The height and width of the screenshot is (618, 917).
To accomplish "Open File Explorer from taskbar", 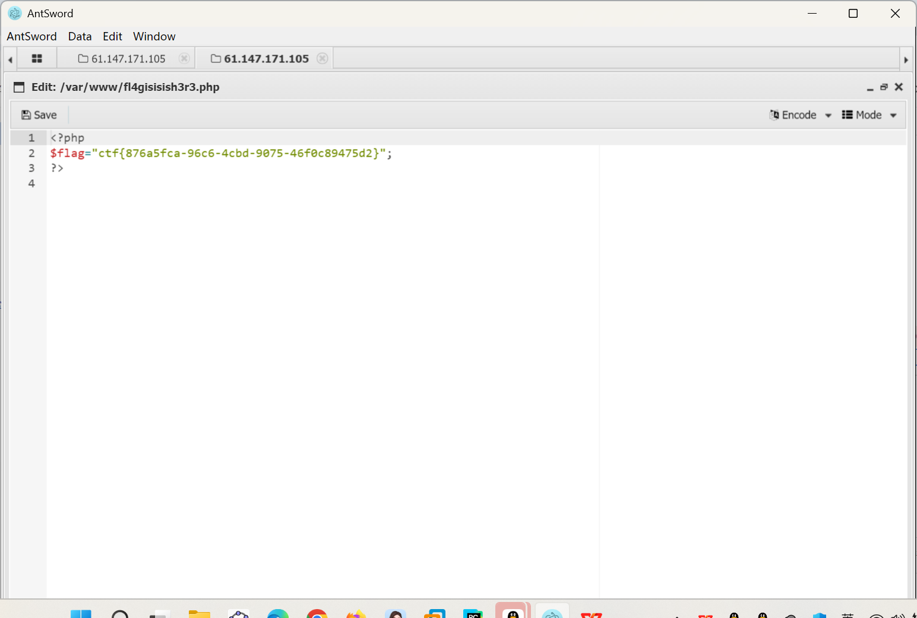I will (x=200, y=614).
